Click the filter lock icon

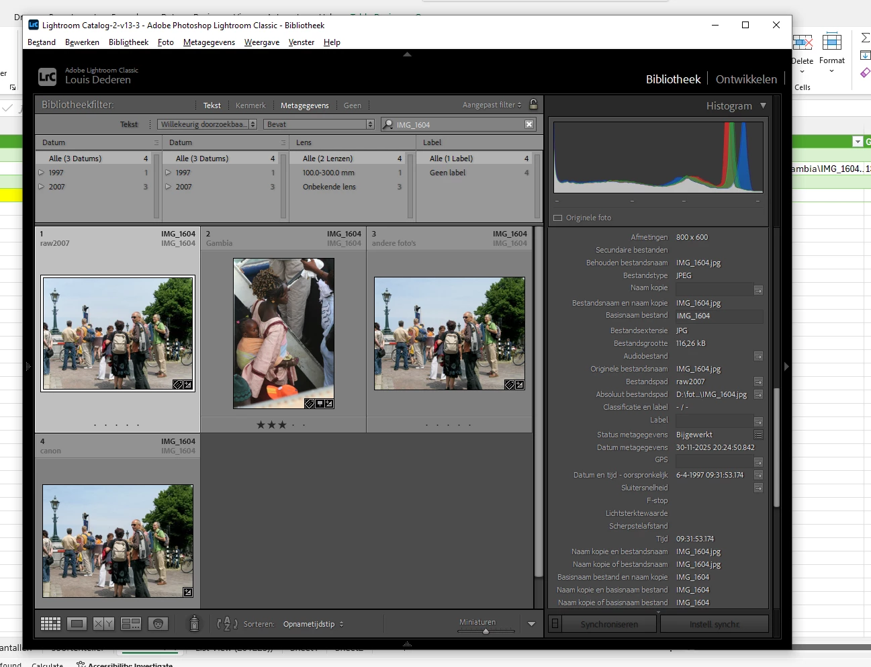tap(534, 104)
